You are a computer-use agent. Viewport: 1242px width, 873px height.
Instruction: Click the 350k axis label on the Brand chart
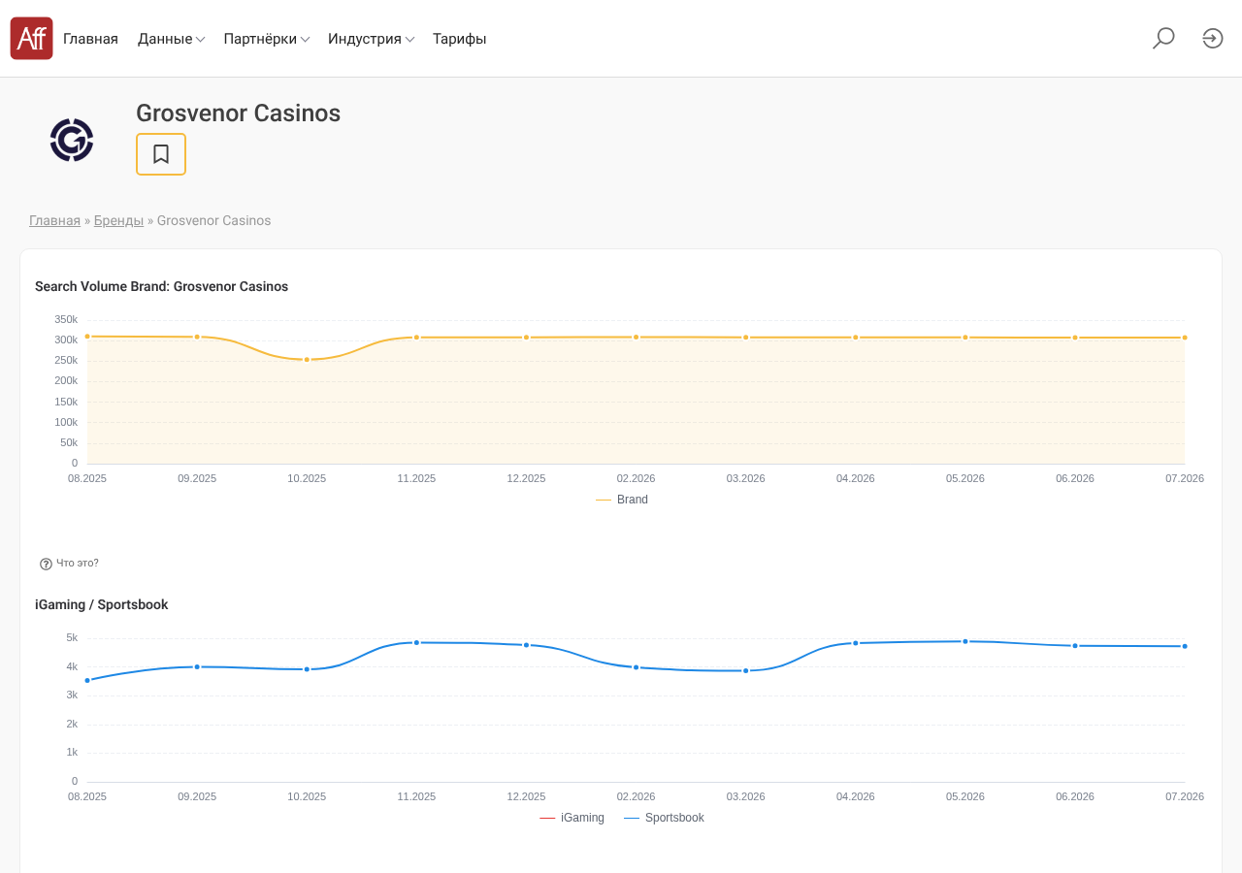tap(66, 319)
